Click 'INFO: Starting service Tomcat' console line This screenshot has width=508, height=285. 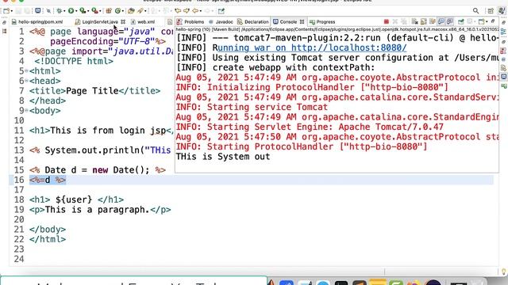(252, 107)
